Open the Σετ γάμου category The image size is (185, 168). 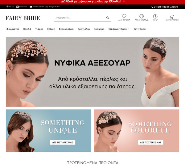click(x=140, y=29)
